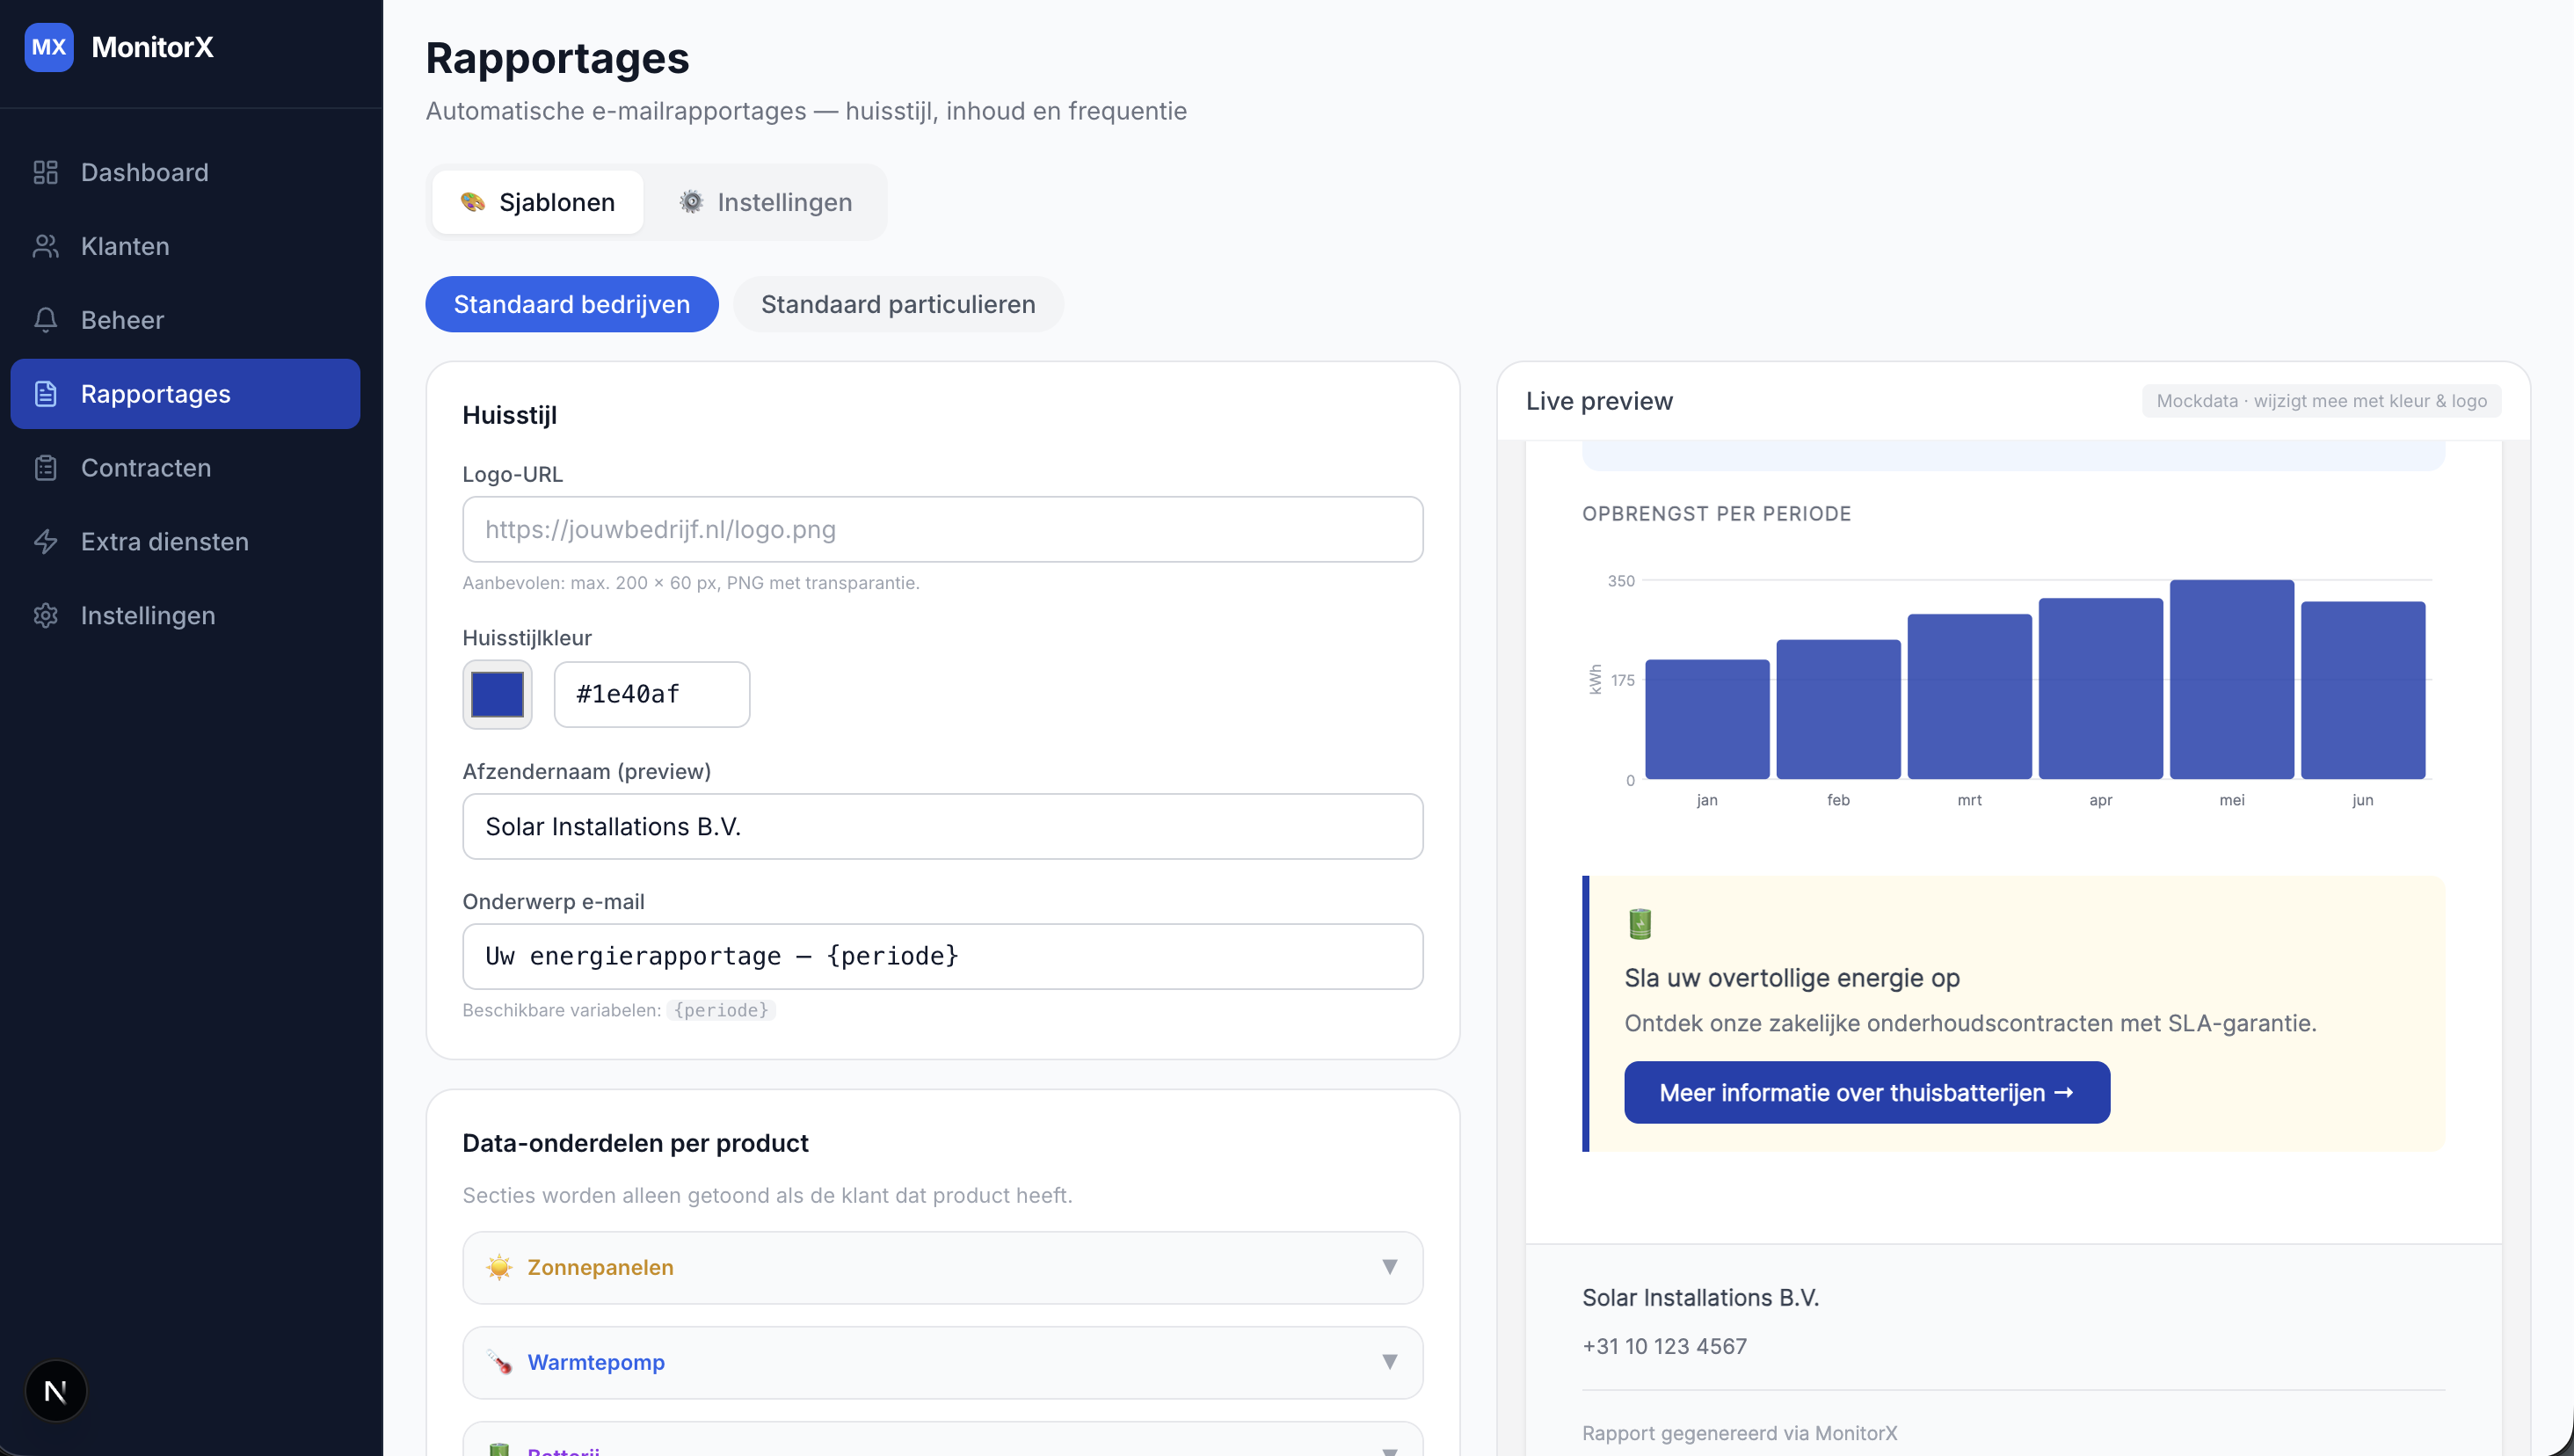Click the sun icon beside Zonnepanelen
2574x1456 pixels.
pyautogui.click(x=498, y=1267)
